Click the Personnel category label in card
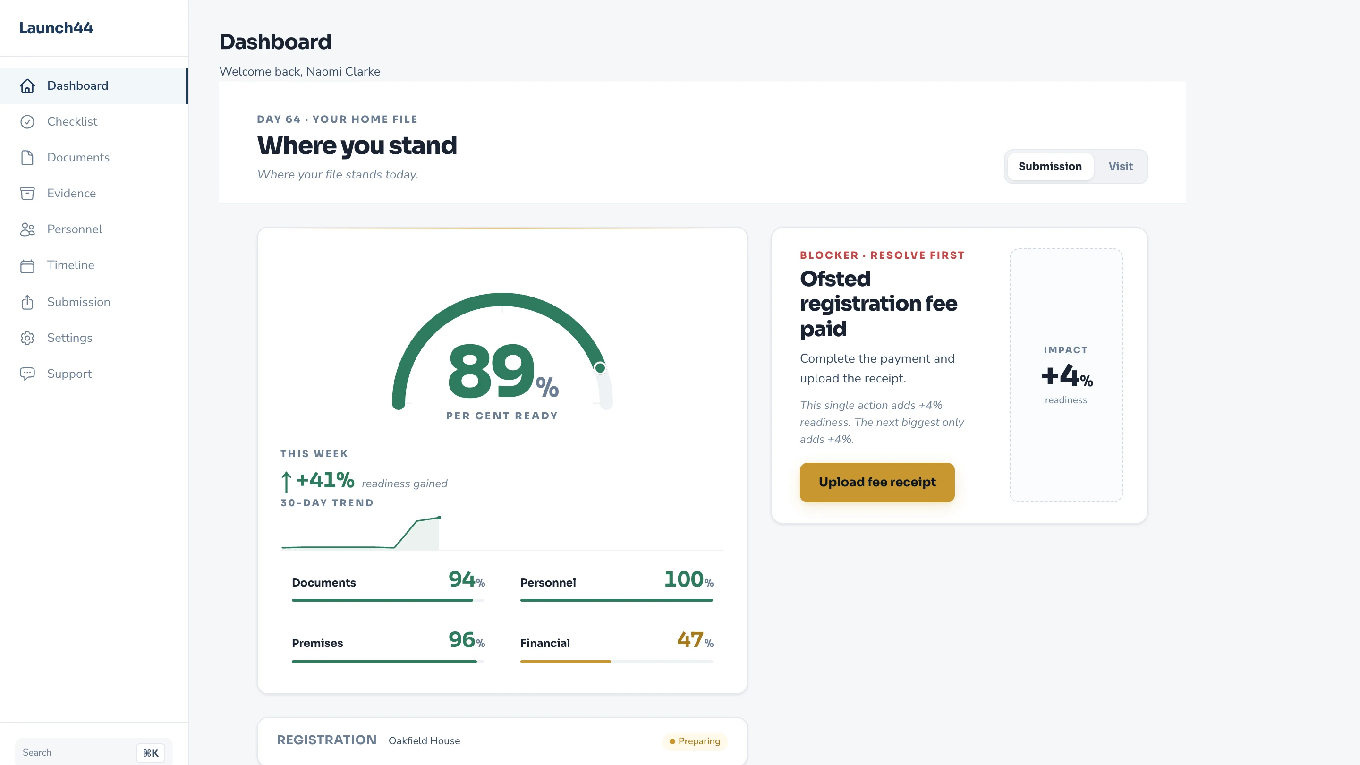Image resolution: width=1360 pixels, height=765 pixels. pos(548,582)
